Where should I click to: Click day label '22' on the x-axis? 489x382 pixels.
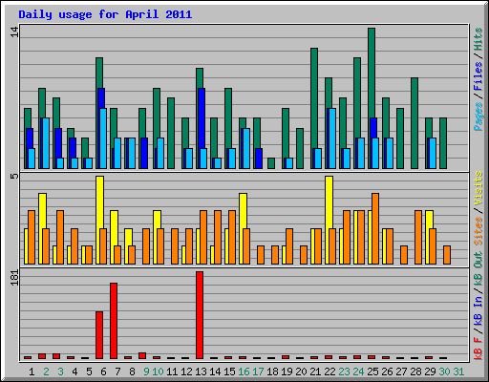pyautogui.click(x=330, y=371)
